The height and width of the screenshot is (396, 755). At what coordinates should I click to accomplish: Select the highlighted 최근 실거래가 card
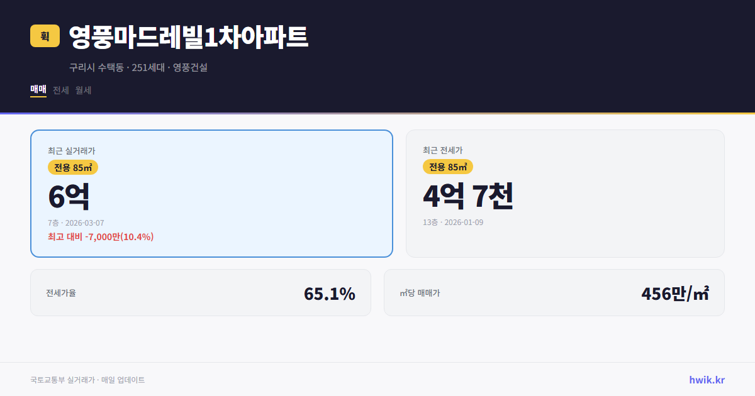click(x=211, y=194)
